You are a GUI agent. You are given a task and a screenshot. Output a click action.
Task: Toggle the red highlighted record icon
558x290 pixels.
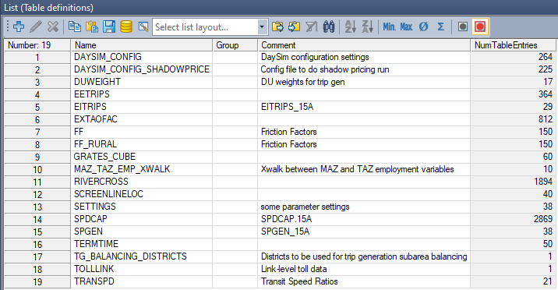pyautogui.click(x=480, y=27)
